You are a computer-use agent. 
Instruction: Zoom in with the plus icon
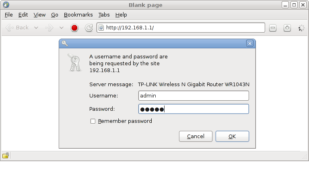[287, 28]
